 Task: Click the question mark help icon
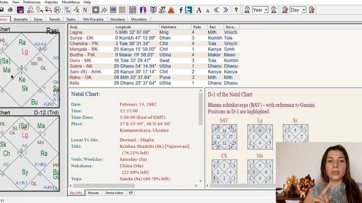click(236, 10)
